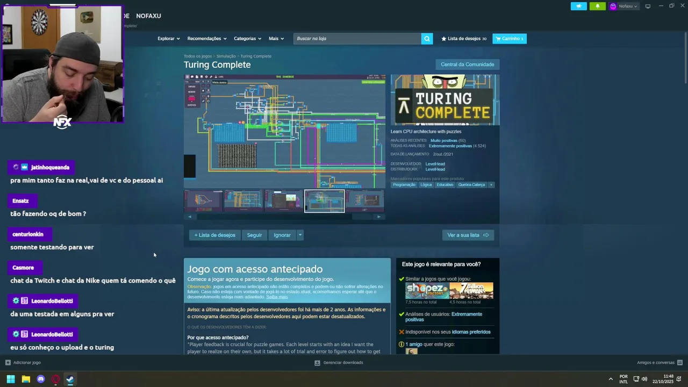688x387 pixels.
Task: Open Amigos e conversas chat icon
Action: pyautogui.click(x=680, y=363)
